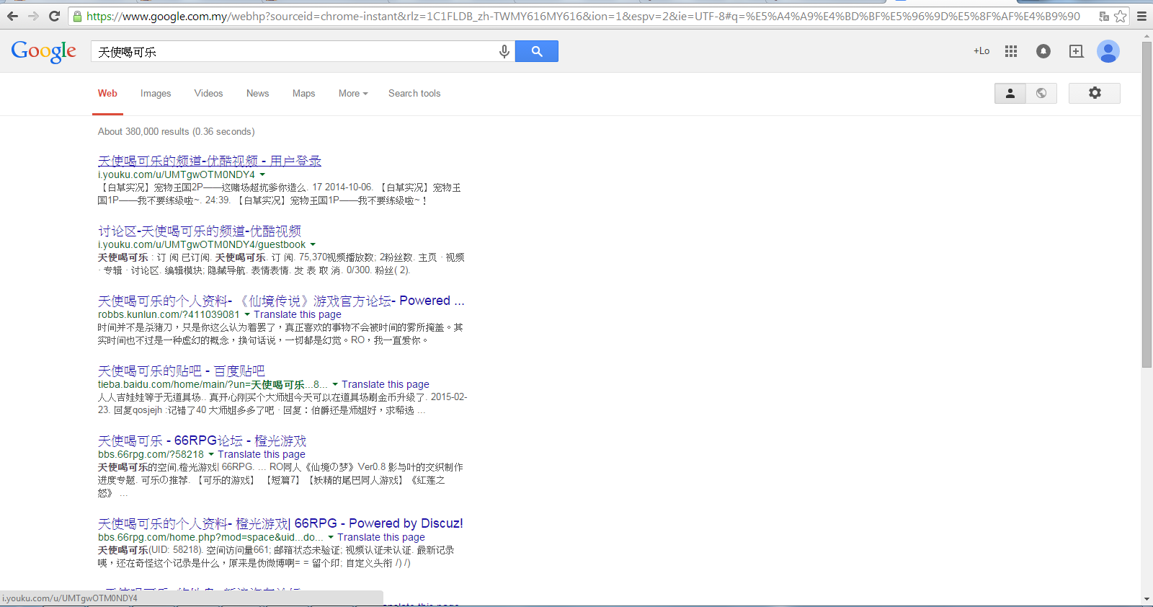Open dropdown arrow beside bbs.66rpg.com/?58218 URL

211,454
